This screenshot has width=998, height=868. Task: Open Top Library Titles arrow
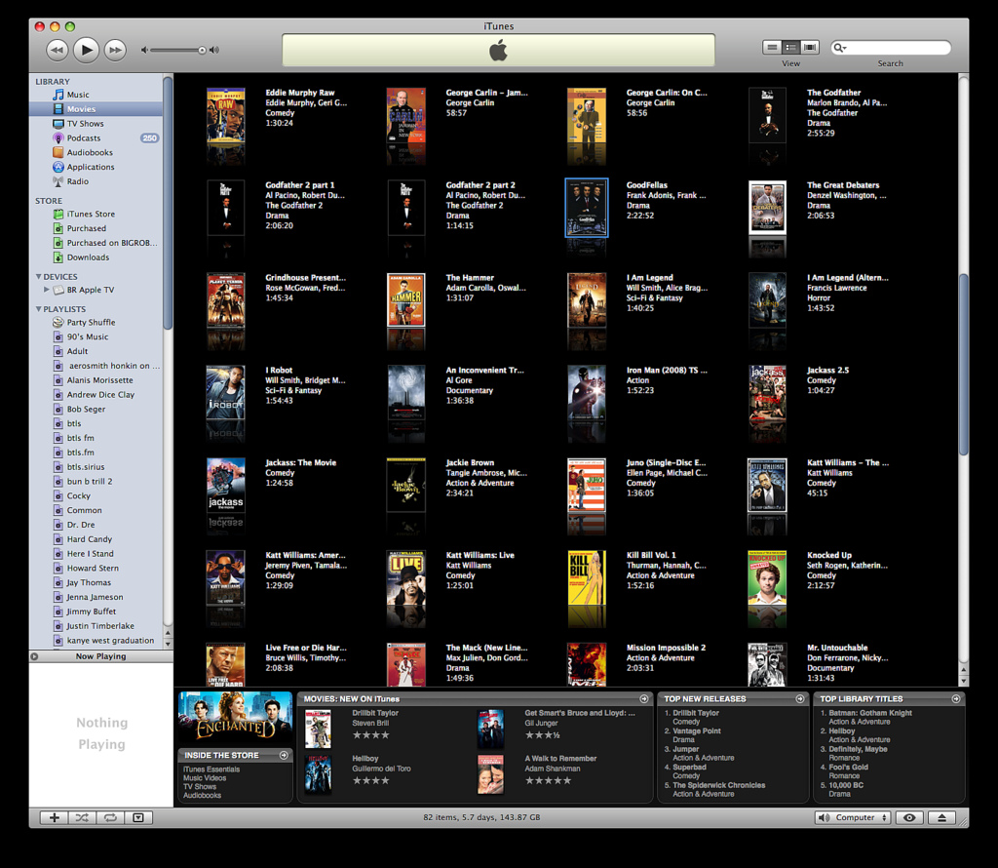pyautogui.click(x=955, y=698)
